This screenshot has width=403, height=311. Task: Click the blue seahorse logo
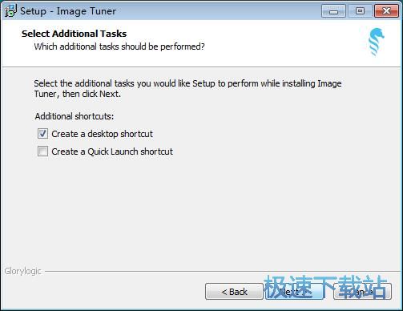(377, 42)
